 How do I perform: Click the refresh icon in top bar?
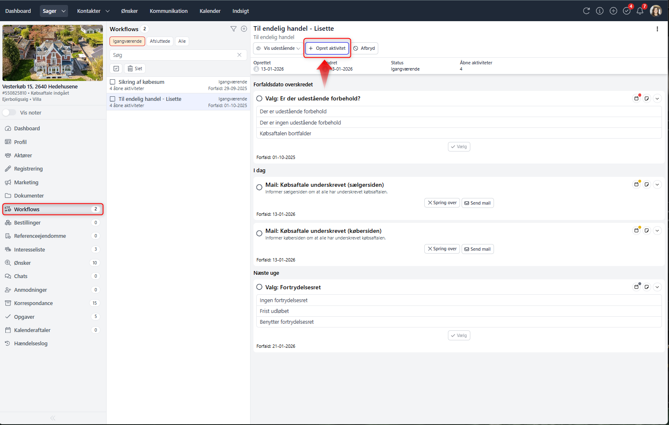[x=586, y=11]
